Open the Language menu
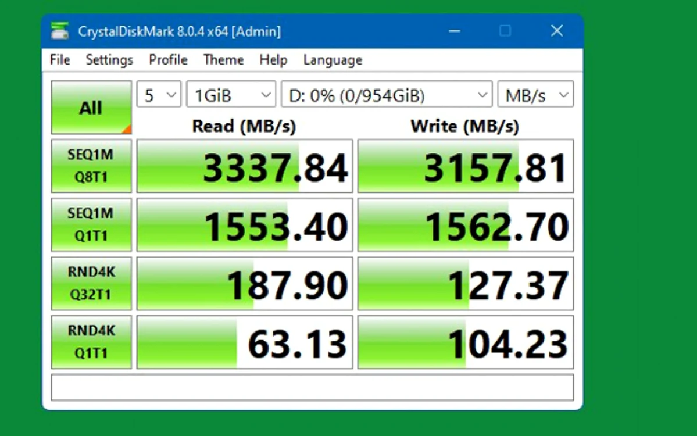 tap(333, 59)
